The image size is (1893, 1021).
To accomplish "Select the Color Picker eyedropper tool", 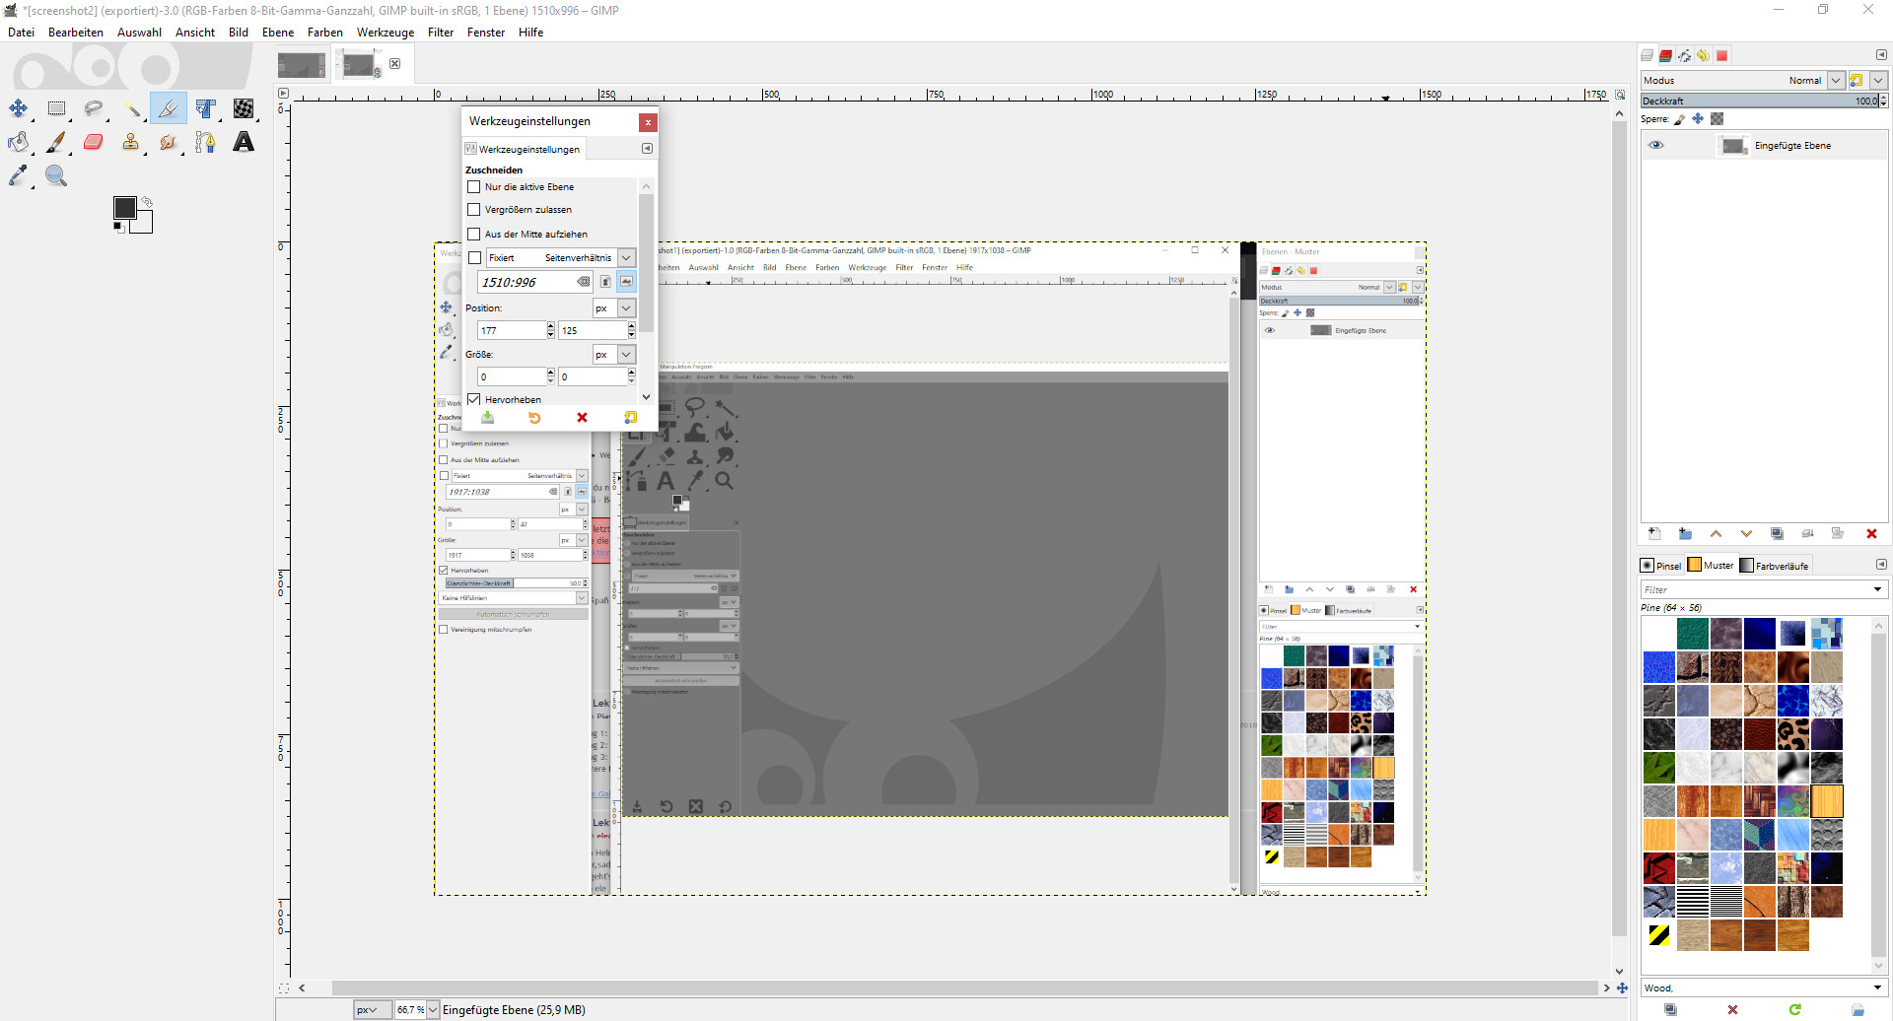I will [x=19, y=175].
